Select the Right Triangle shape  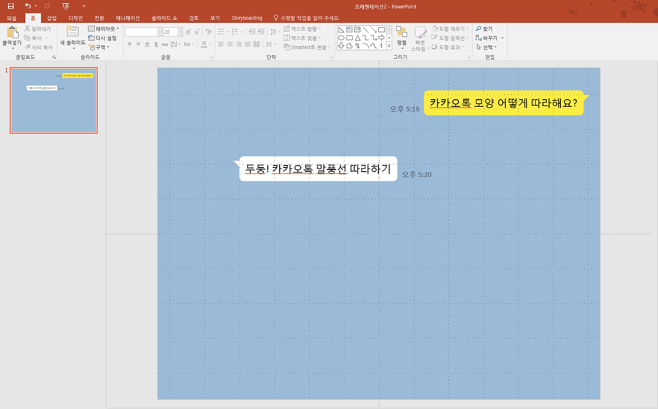(x=341, y=29)
